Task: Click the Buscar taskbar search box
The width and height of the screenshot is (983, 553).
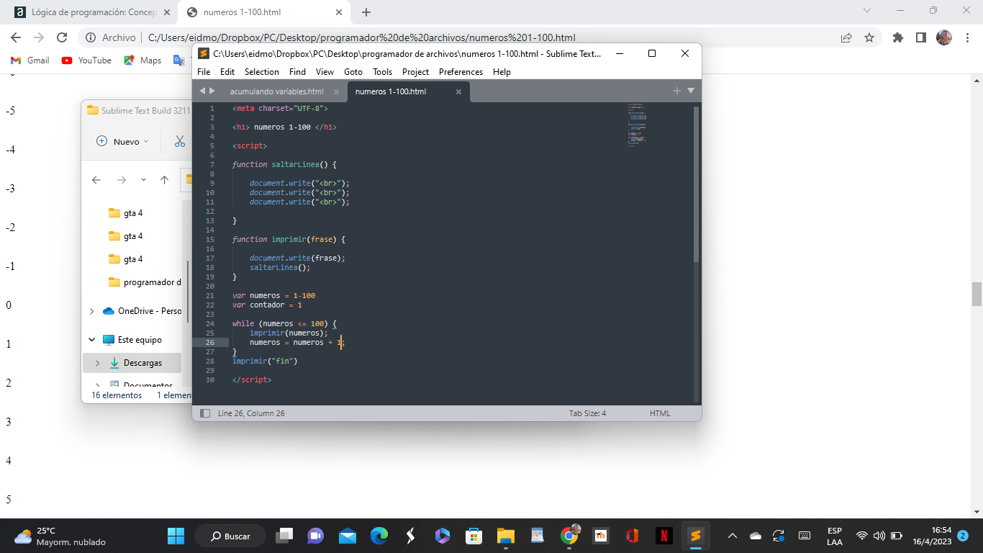Action: click(230, 536)
